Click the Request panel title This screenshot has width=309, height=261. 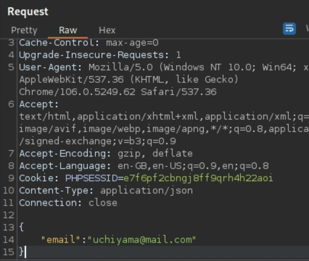point(28,12)
